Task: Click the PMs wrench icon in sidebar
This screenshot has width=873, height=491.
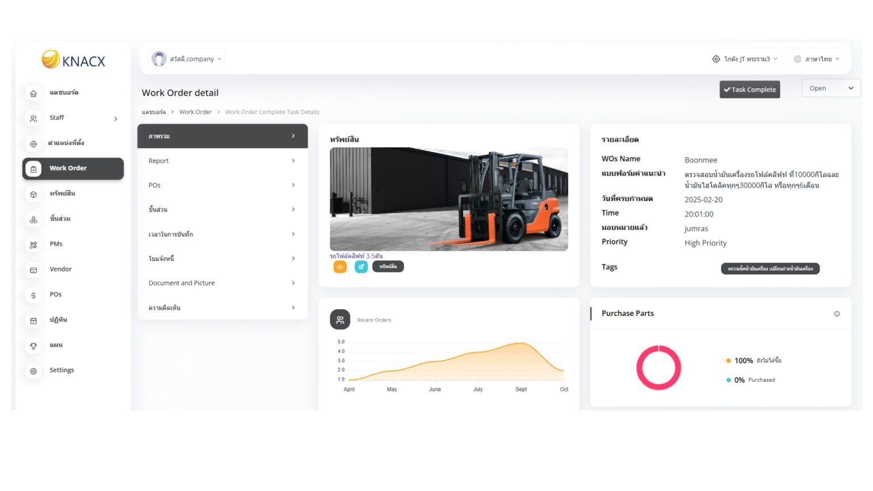Action: [34, 244]
